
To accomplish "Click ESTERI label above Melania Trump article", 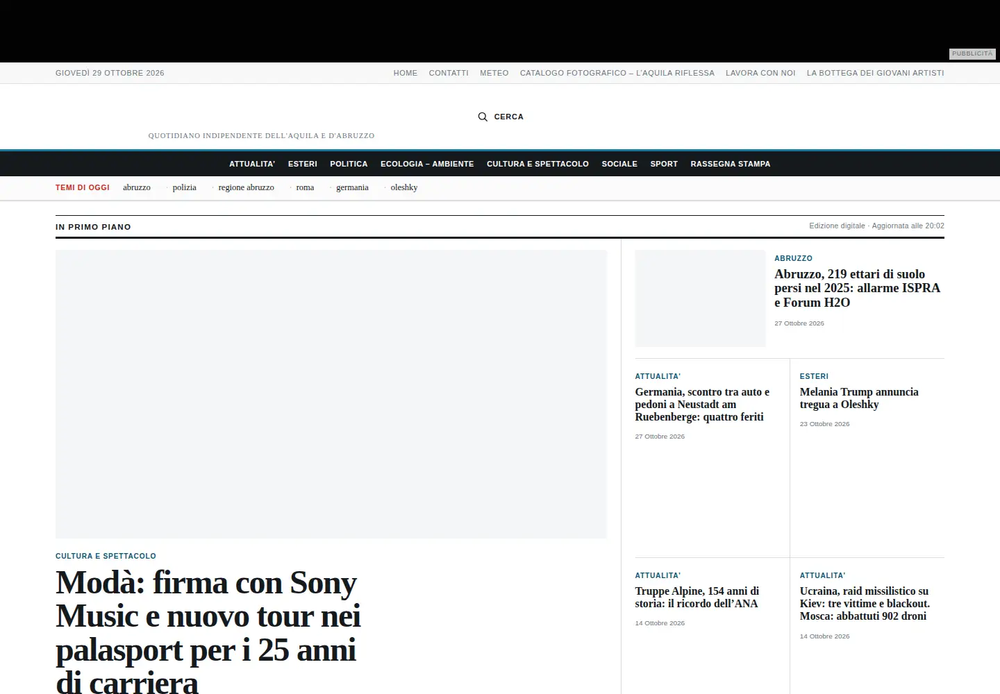I will tap(814, 376).
